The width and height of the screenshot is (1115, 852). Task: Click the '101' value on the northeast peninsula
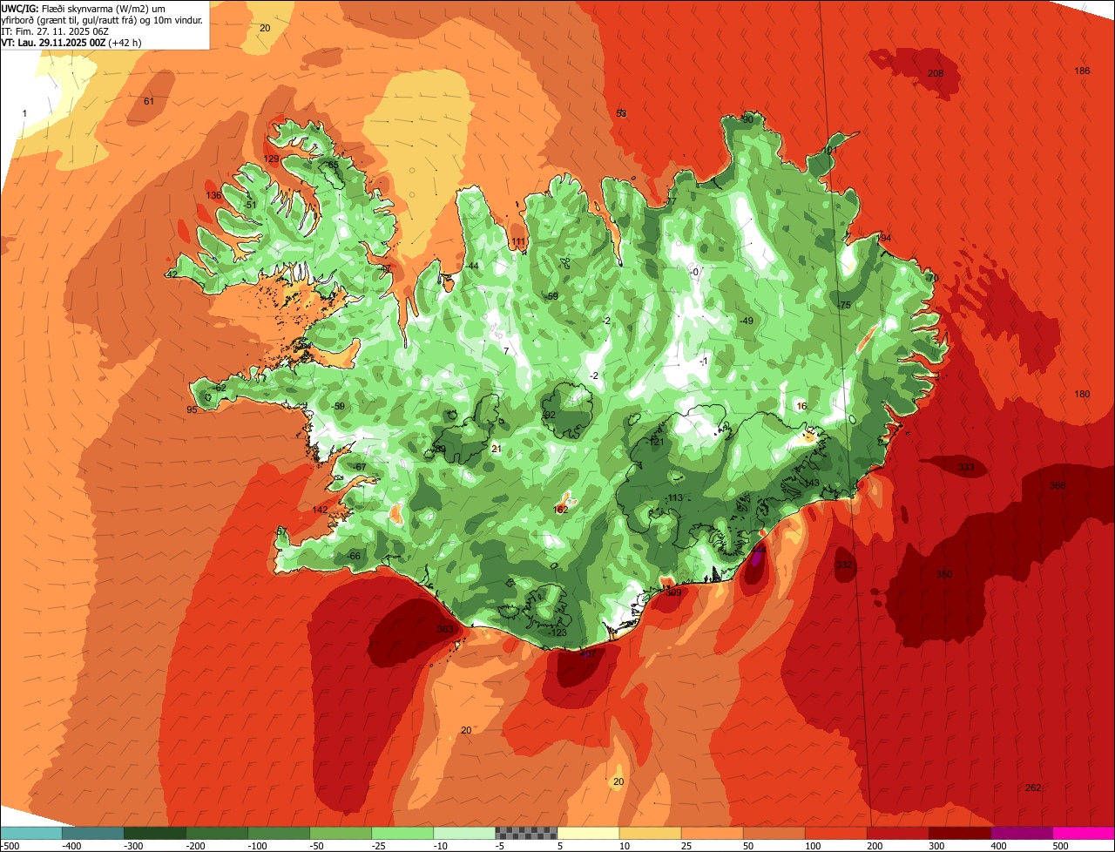(829, 150)
